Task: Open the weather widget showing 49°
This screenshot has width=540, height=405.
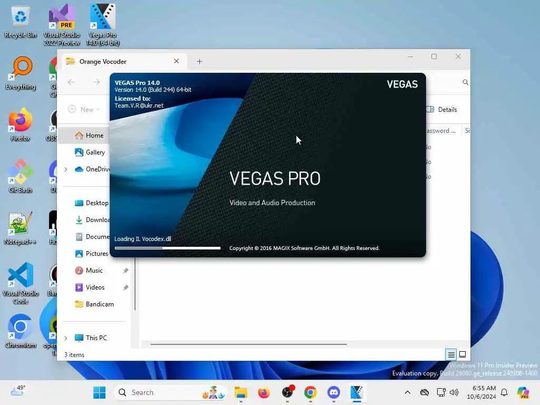Action: (x=17, y=392)
